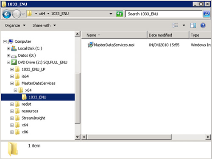Collapse the MasterDataServices folder node
Viewport: 212px width, 159px height.
click(x=12, y=83)
